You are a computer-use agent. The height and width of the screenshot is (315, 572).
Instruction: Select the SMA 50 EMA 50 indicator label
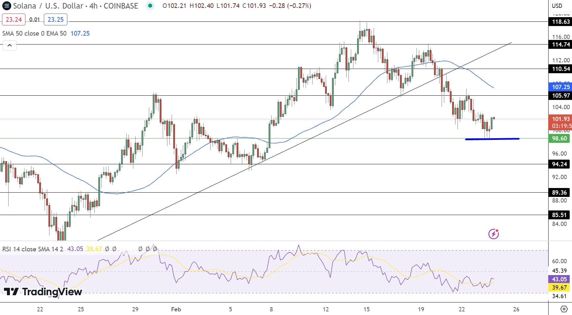34,33
